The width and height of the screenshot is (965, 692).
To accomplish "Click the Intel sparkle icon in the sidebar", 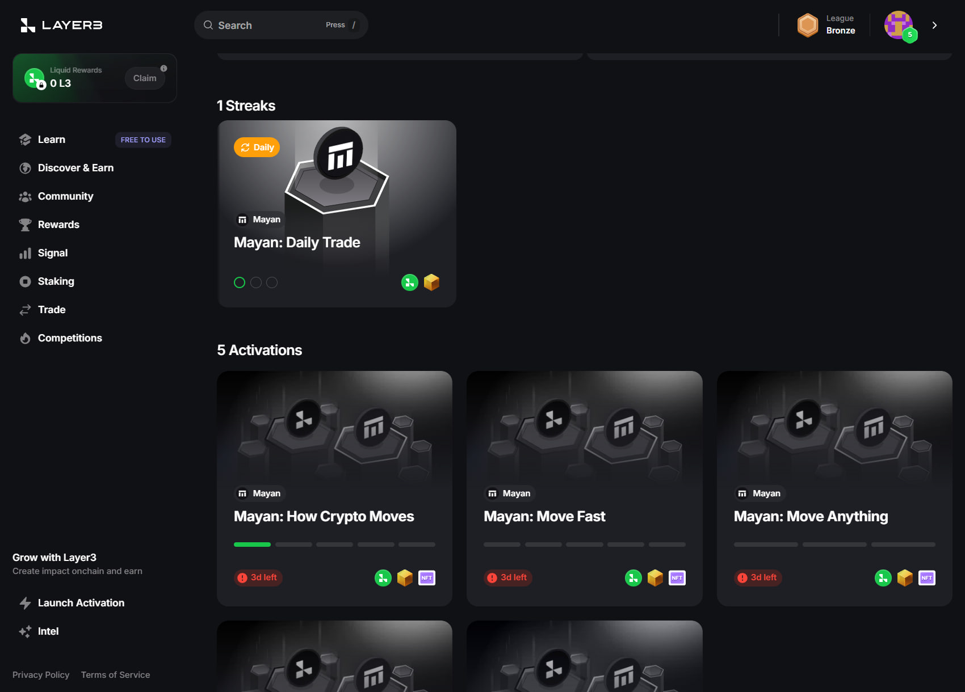I will tap(25, 631).
